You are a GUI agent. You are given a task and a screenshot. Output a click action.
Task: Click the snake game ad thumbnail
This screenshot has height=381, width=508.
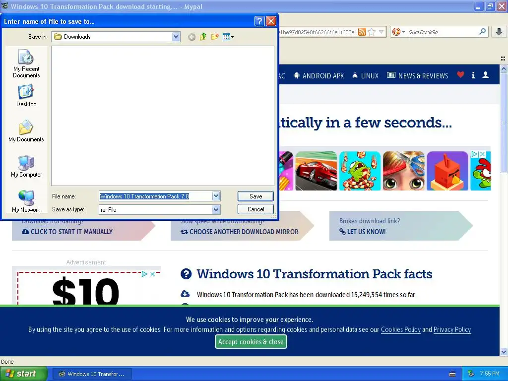[360, 171]
